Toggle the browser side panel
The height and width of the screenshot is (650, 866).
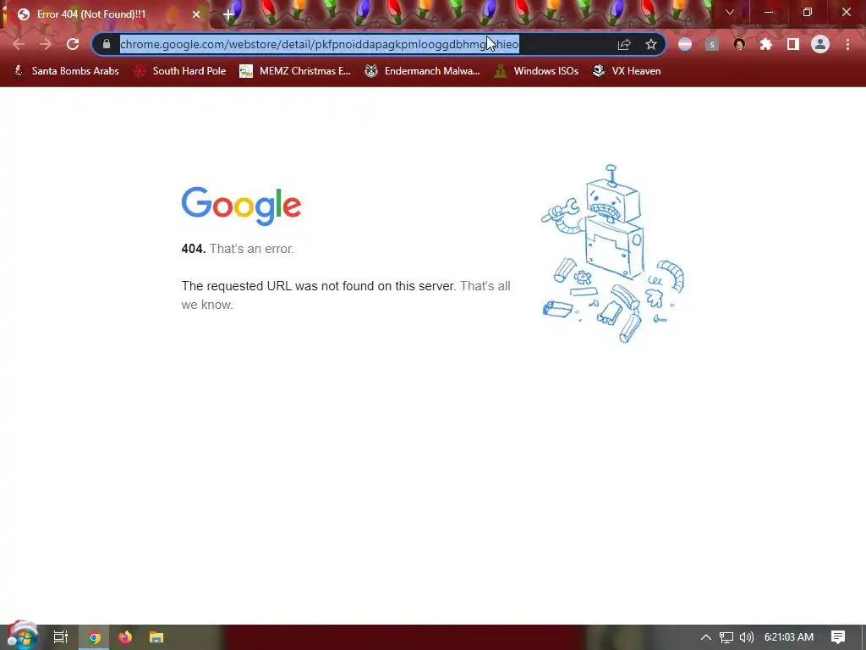point(793,44)
